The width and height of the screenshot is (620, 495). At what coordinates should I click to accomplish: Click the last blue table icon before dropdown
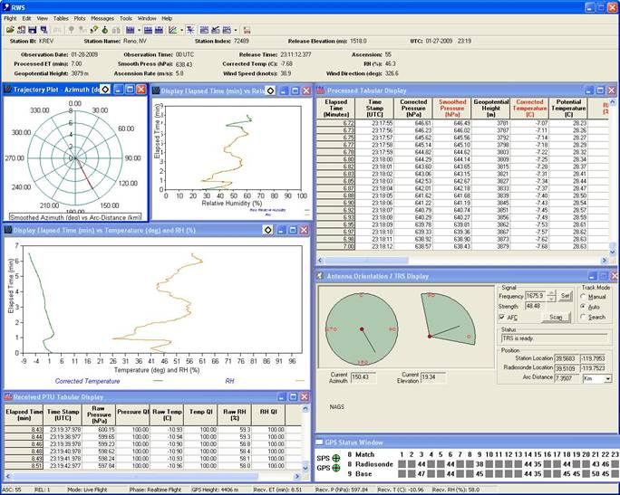point(227,30)
